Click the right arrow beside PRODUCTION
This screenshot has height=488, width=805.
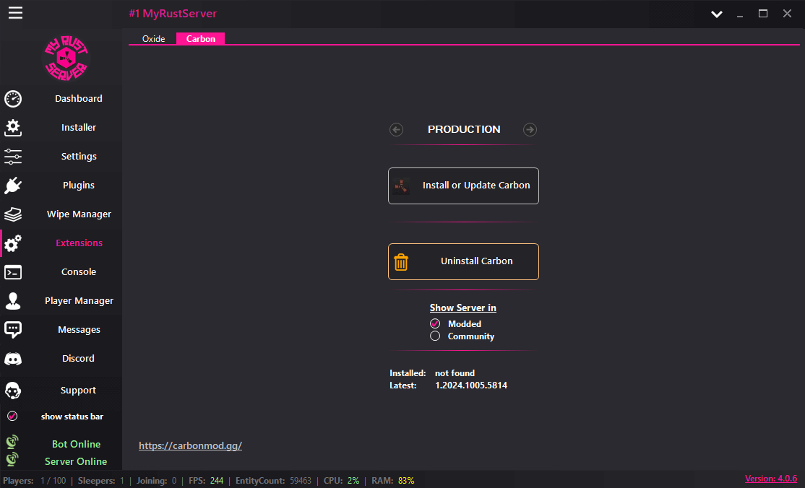point(530,129)
